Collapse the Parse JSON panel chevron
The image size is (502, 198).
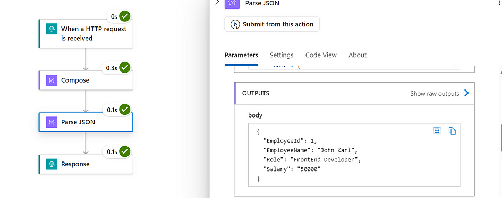(217, 3)
